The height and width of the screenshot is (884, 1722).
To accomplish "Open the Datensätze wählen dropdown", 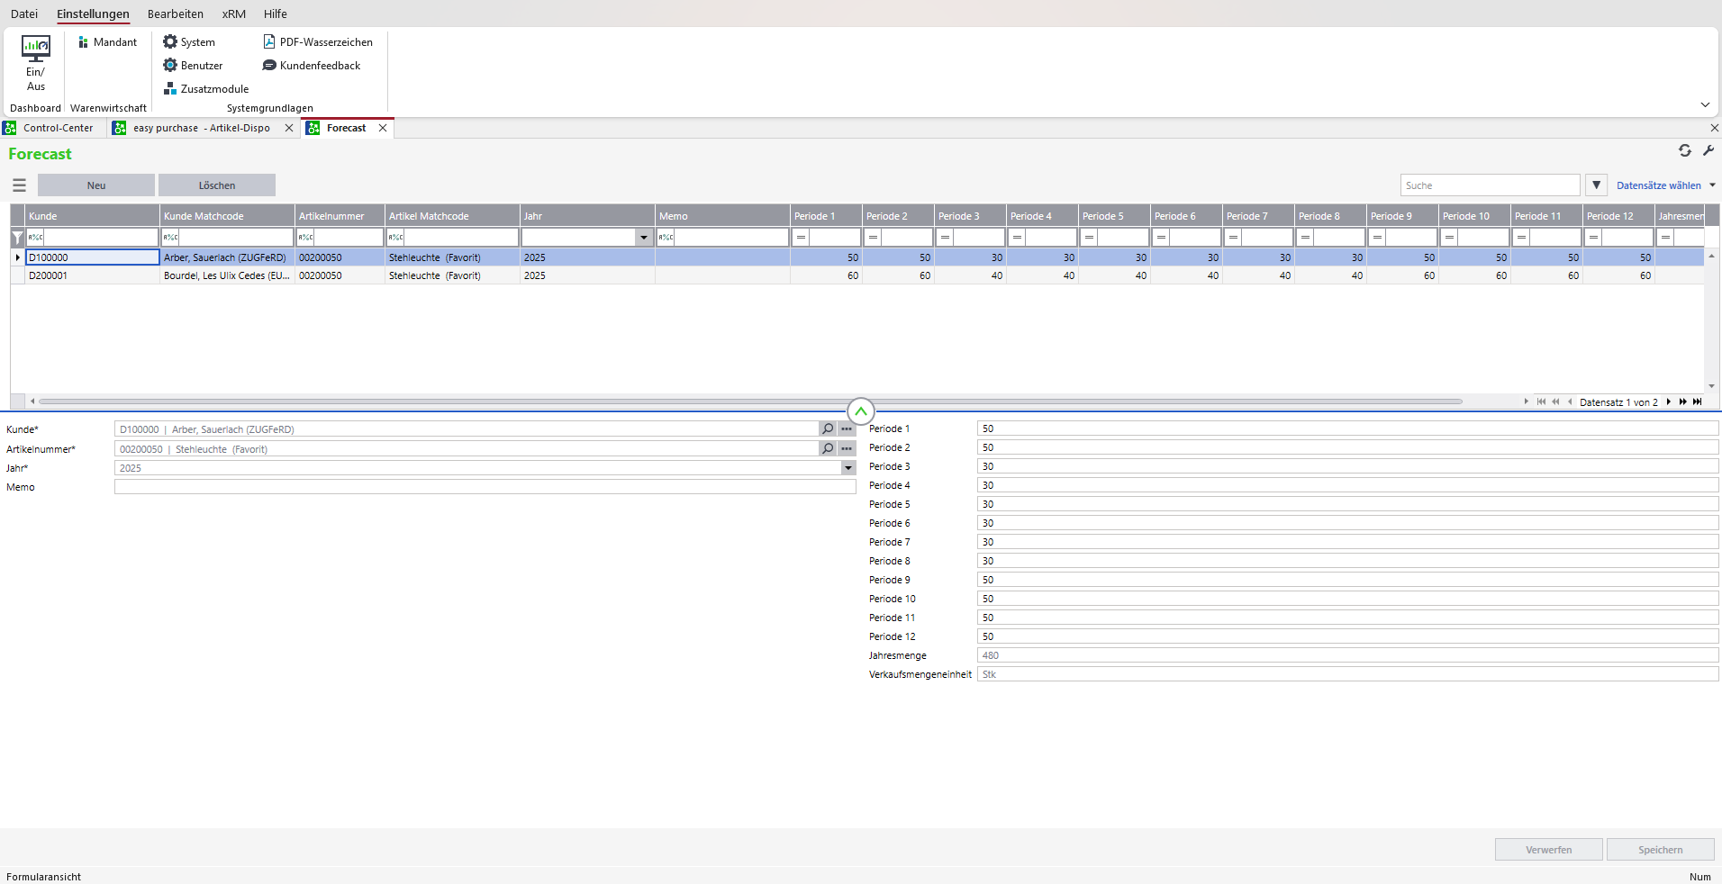I will click(1666, 185).
